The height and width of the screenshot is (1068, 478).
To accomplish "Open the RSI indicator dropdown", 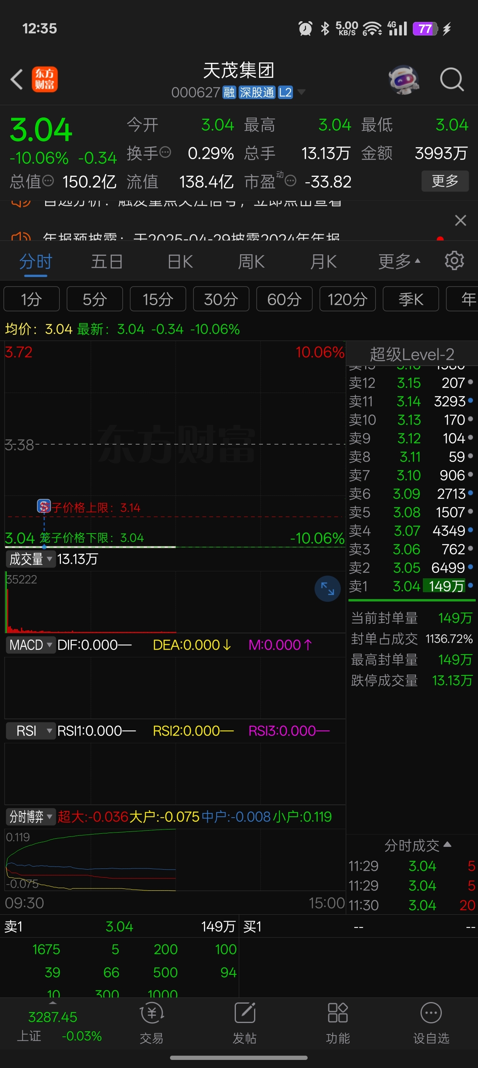I will [30, 730].
